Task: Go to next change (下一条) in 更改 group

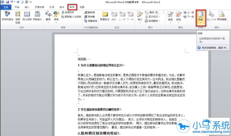Action: [x=189, y=17]
